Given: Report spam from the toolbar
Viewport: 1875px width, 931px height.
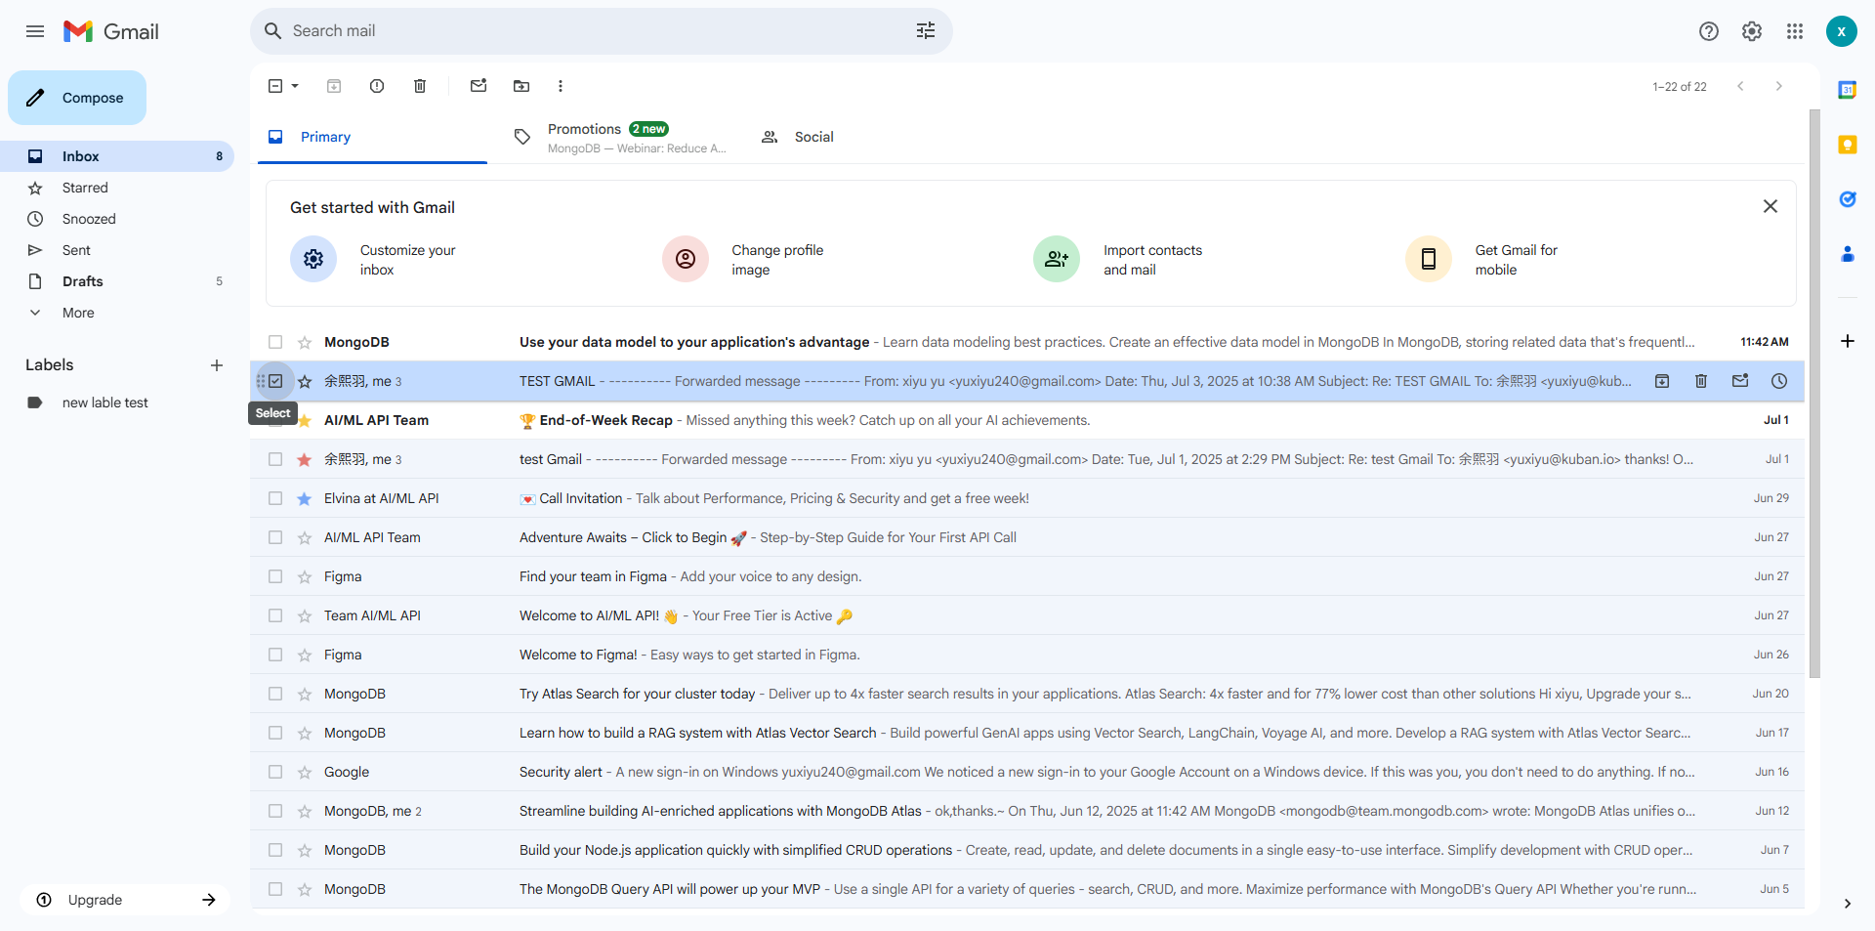Looking at the screenshot, I should click(377, 86).
